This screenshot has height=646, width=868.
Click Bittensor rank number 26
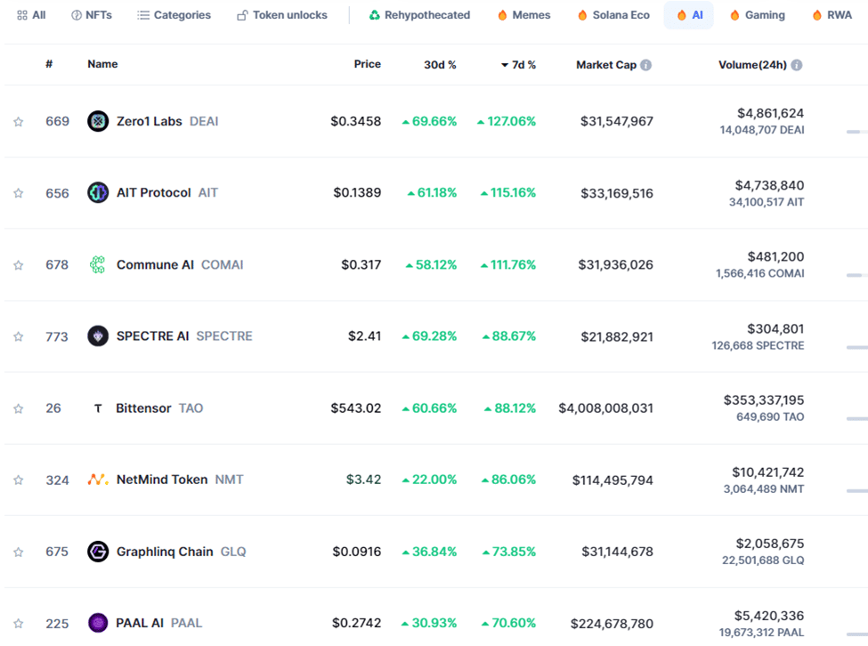53,408
